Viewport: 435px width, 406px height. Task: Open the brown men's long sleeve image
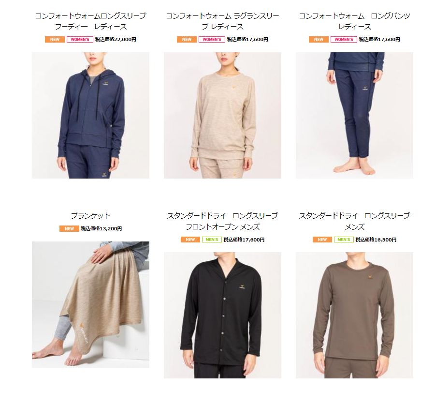coord(354,315)
